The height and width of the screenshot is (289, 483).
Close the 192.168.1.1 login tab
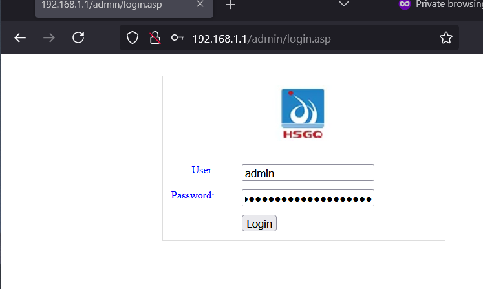pyautogui.click(x=200, y=4)
